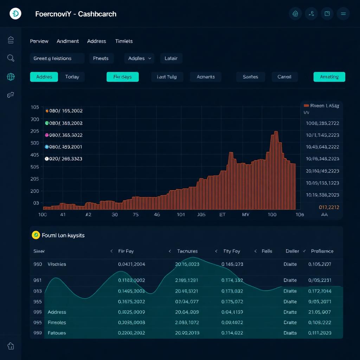Sort by the Siner column header
The height and width of the screenshot is (360, 360).
click(x=39, y=251)
